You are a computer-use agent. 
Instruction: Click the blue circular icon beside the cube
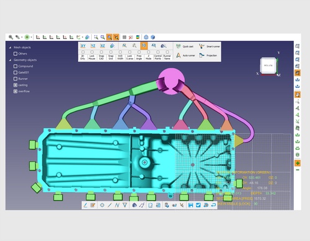click(x=146, y=37)
